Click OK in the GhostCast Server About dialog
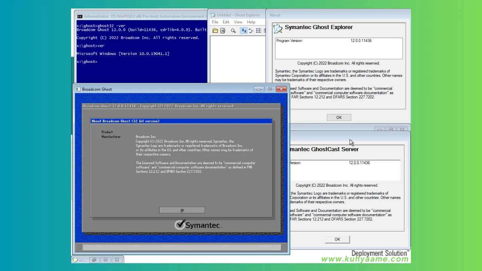The image size is (482, 271). [337, 239]
